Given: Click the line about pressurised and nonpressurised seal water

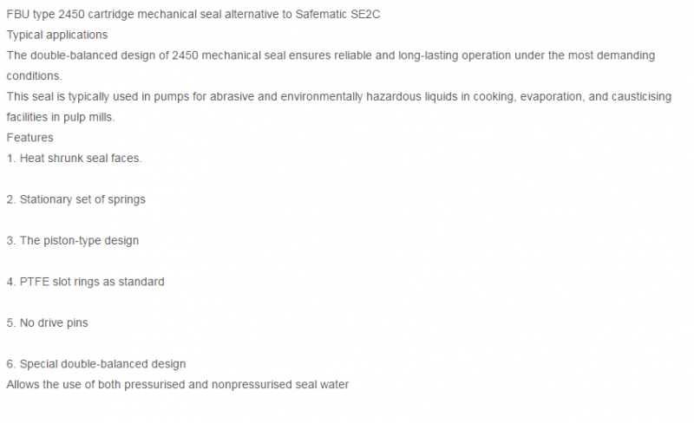Looking at the screenshot, I should [x=178, y=385].
